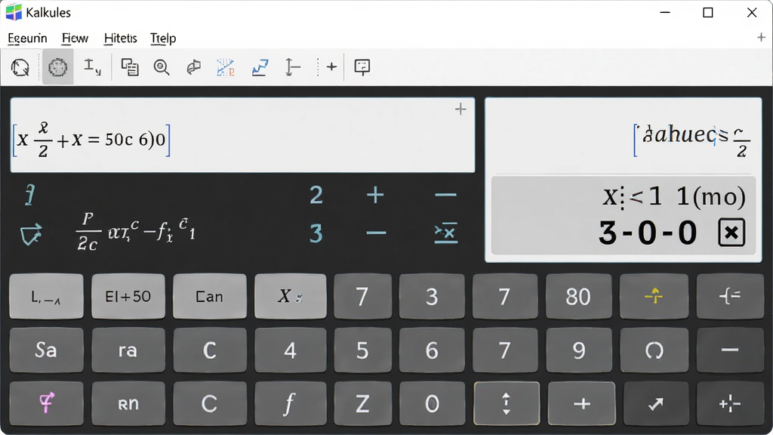Click into the equation input field
773x435 pixels.
tap(242, 135)
